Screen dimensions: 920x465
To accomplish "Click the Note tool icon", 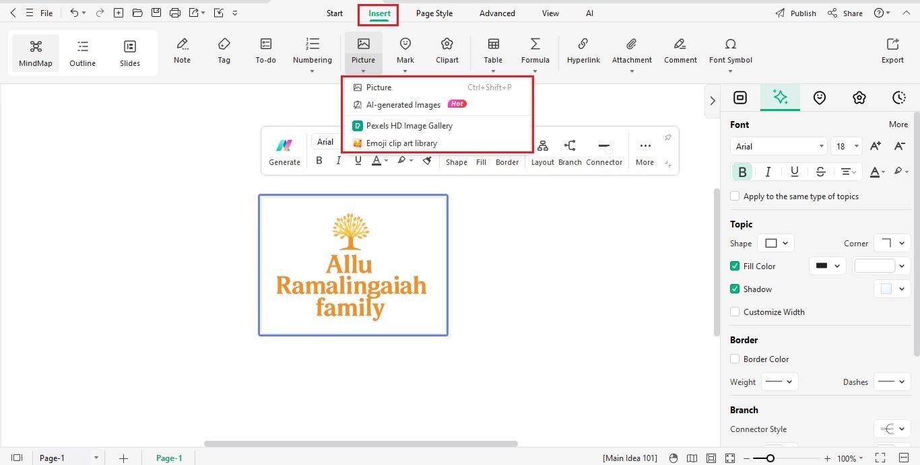I will point(182,44).
